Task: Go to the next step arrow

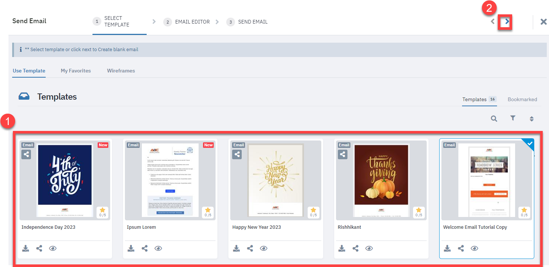Action: pyautogui.click(x=507, y=22)
